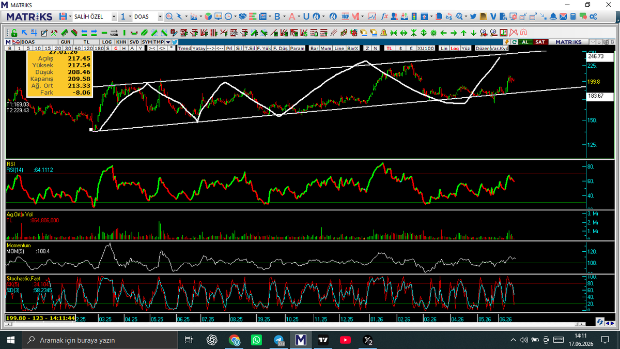Expand the dropdown arrow next to number 1
Screen dimensions: 620x349
[130, 17]
